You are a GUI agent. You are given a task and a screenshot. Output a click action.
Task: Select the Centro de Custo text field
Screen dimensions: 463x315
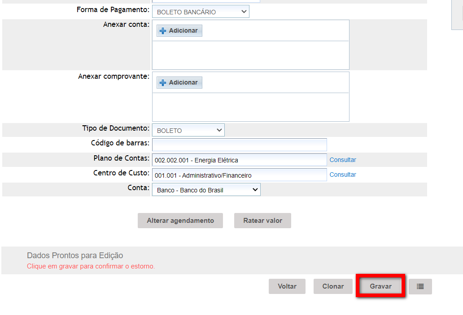pyautogui.click(x=239, y=175)
